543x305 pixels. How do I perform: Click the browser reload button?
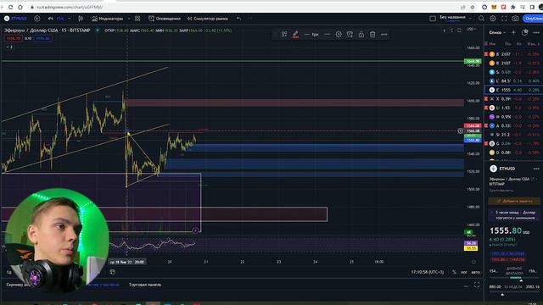pyautogui.click(x=11, y=7)
